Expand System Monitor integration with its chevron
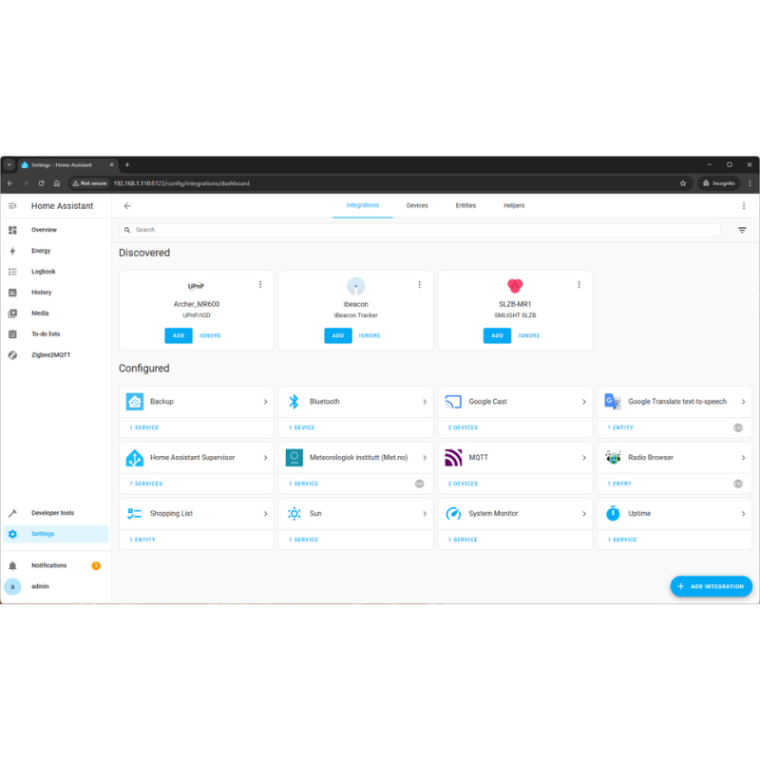The height and width of the screenshot is (760, 760). pos(584,514)
